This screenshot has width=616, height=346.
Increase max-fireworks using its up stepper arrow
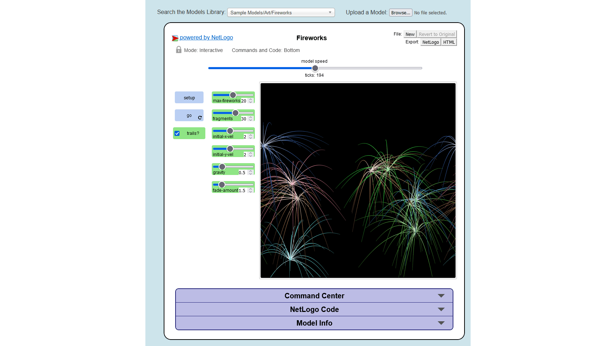click(x=251, y=99)
